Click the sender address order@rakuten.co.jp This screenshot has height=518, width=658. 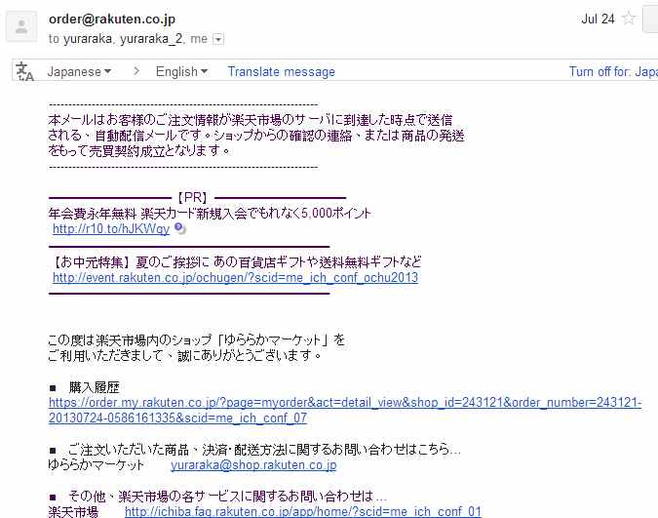pyautogui.click(x=112, y=19)
